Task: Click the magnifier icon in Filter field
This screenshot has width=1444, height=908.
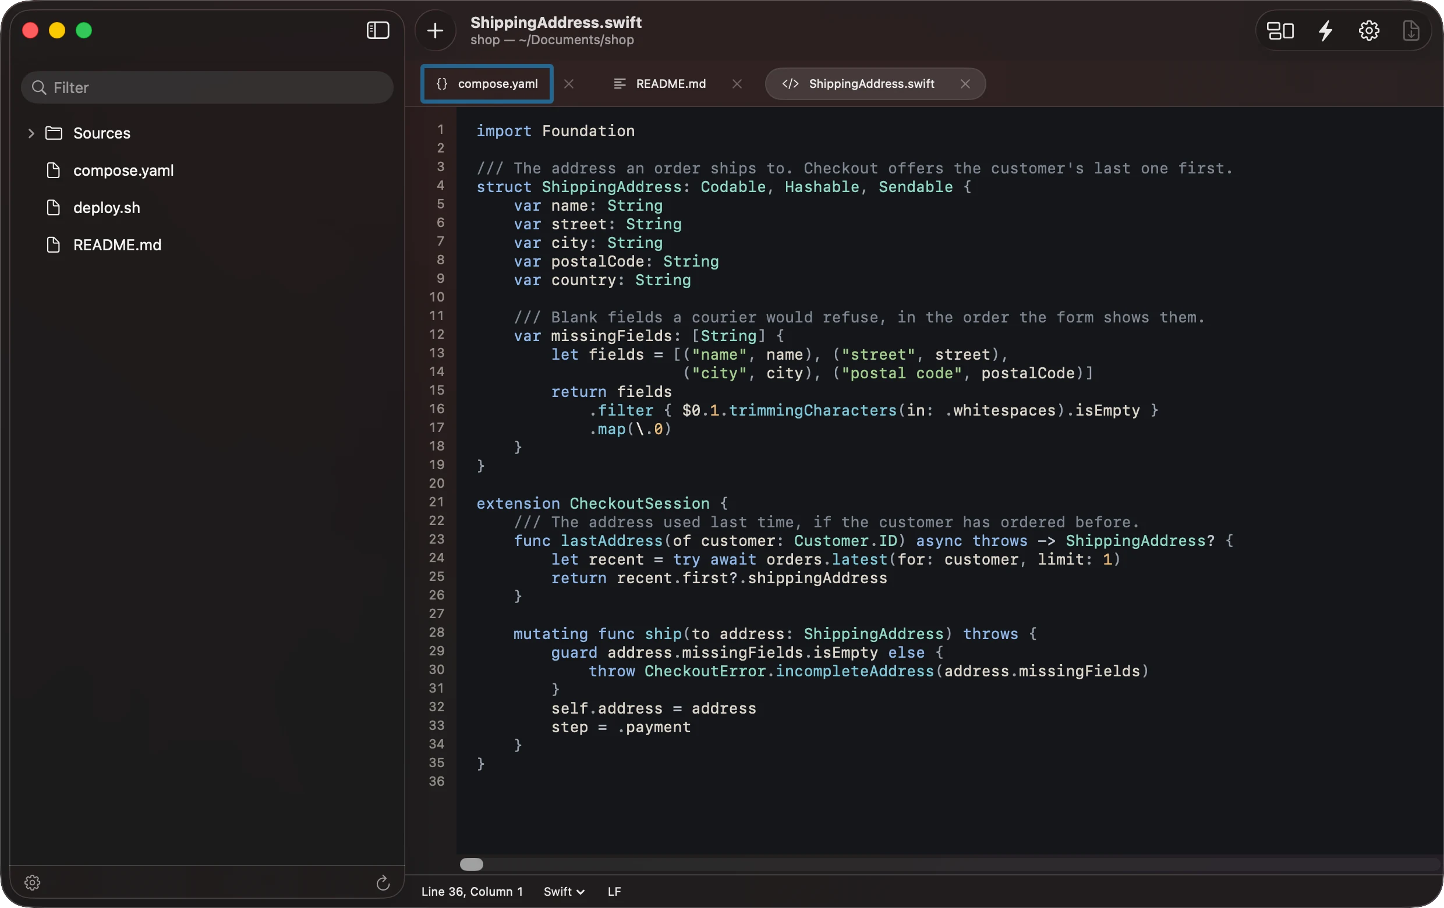Action: pos(39,87)
